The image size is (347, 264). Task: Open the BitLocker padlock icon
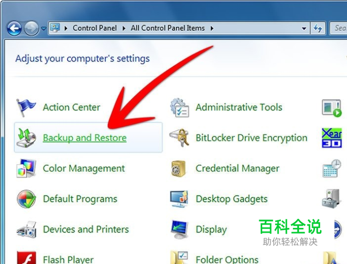click(x=180, y=138)
